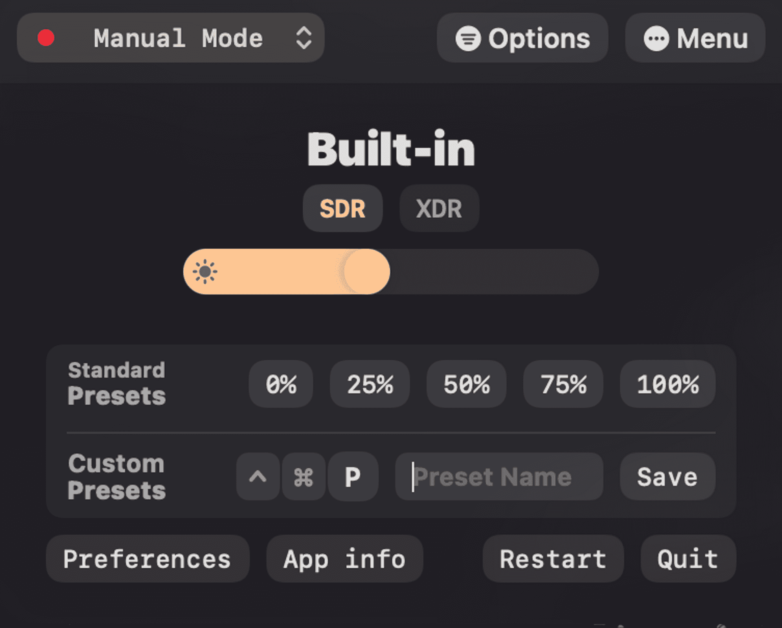Choose the 75% preset
Image resolution: width=782 pixels, height=628 pixels.
[563, 384]
